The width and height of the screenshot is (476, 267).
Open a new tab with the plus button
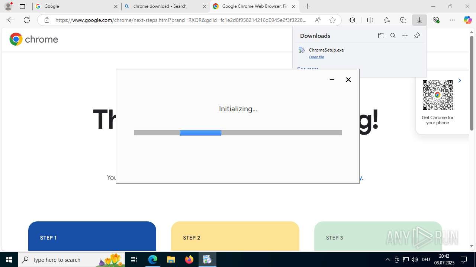(x=307, y=6)
